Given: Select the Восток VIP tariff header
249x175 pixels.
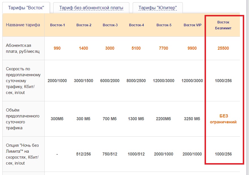Looking at the screenshot, I should click(192, 25).
